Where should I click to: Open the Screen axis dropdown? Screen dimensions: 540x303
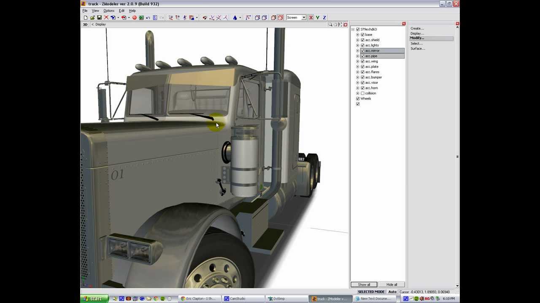click(x=303, y=18)
